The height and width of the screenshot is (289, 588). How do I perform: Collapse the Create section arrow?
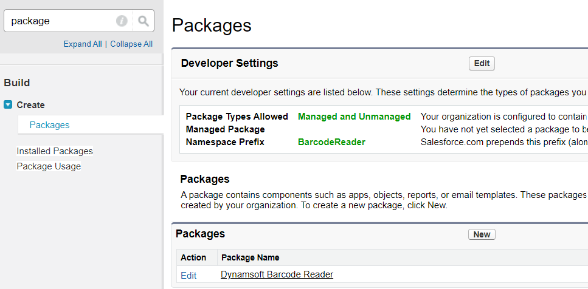click(8, 105)
